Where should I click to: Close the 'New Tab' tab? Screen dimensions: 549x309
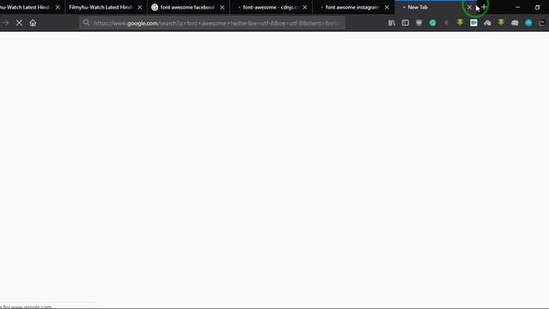pos(469,7)
